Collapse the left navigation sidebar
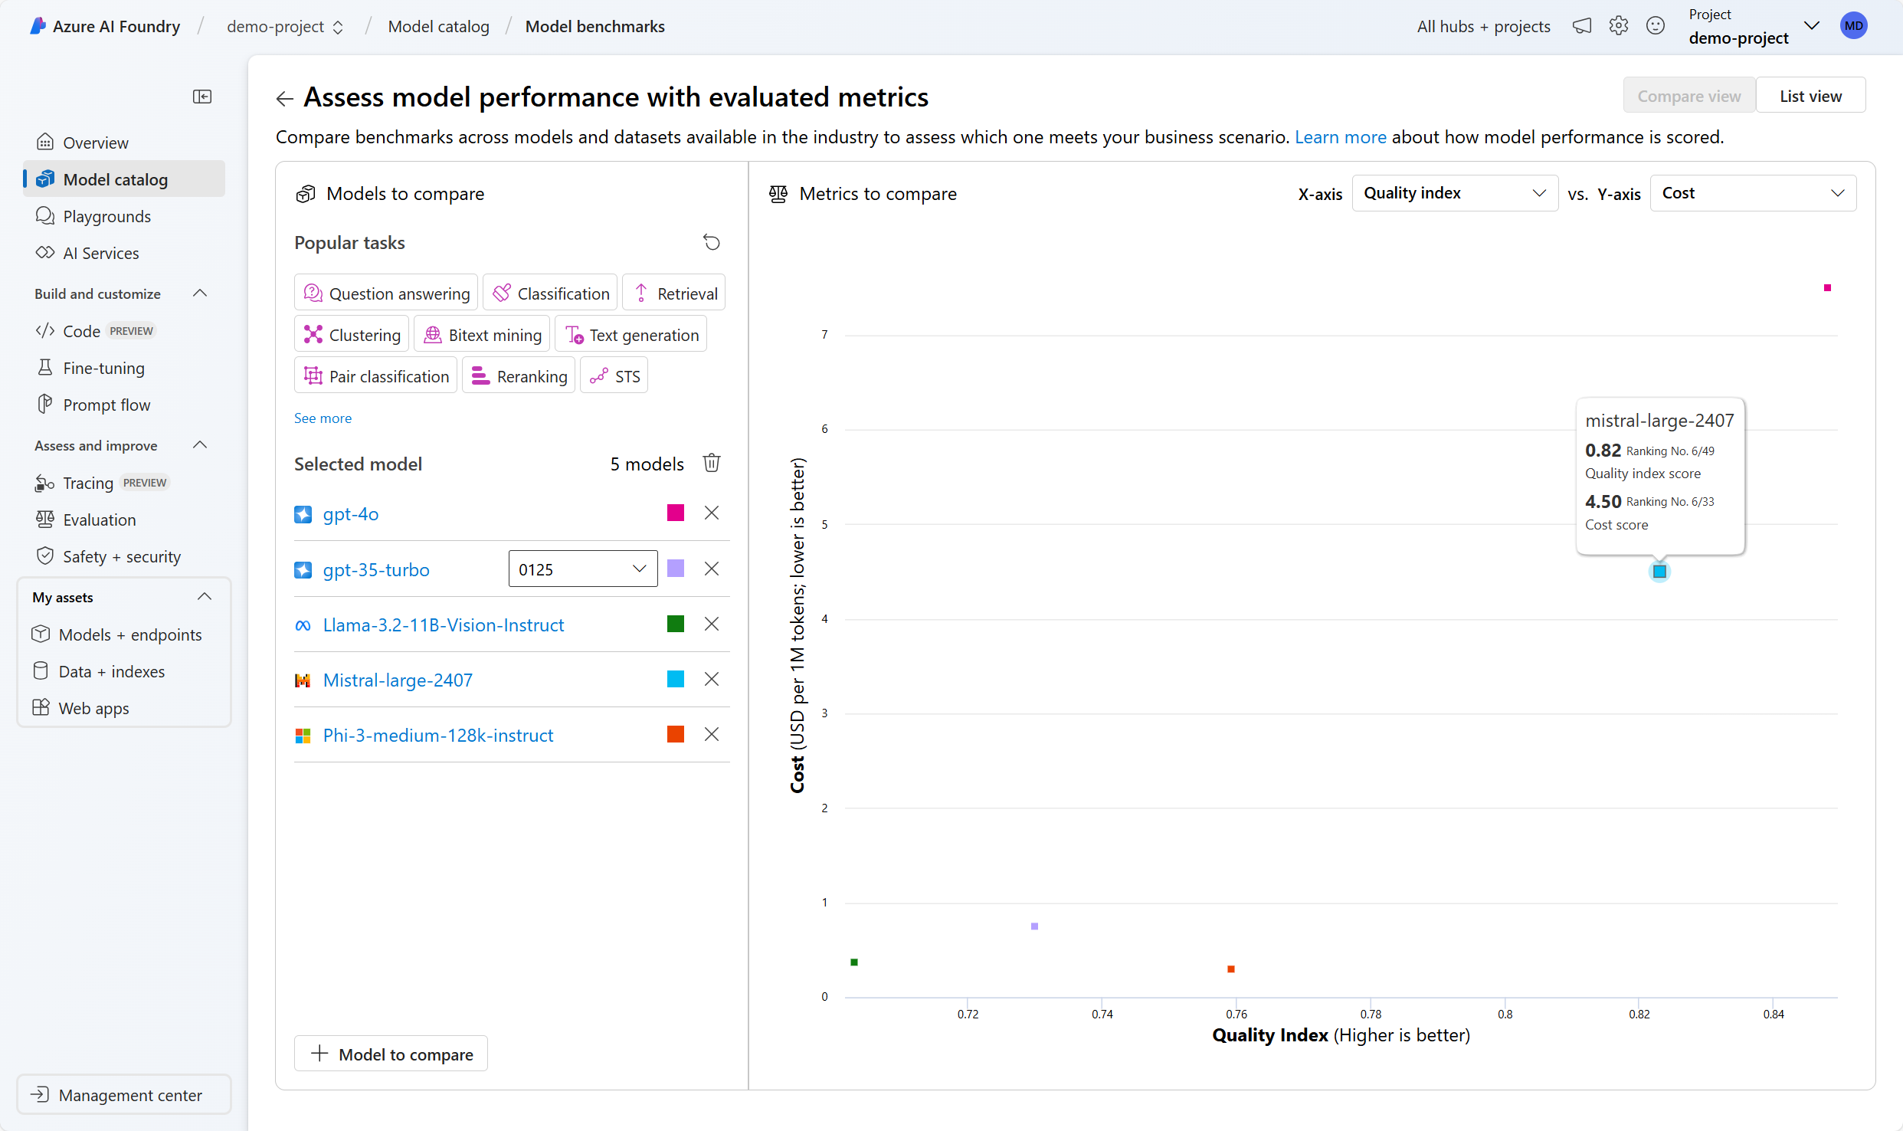Screen dimensions: 1903x1131 [202, 97]
